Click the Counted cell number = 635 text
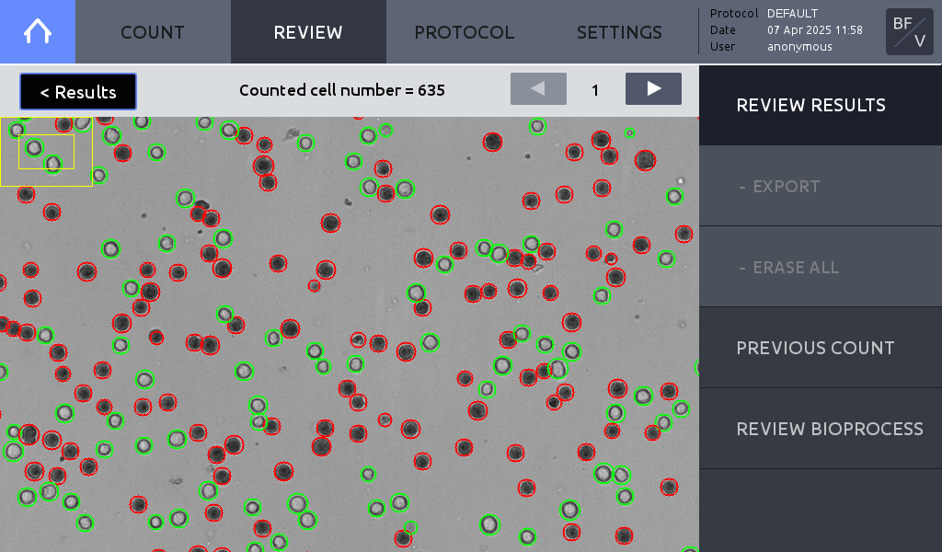942x552 pixels. pyautogui.click(x=342, y=90)
